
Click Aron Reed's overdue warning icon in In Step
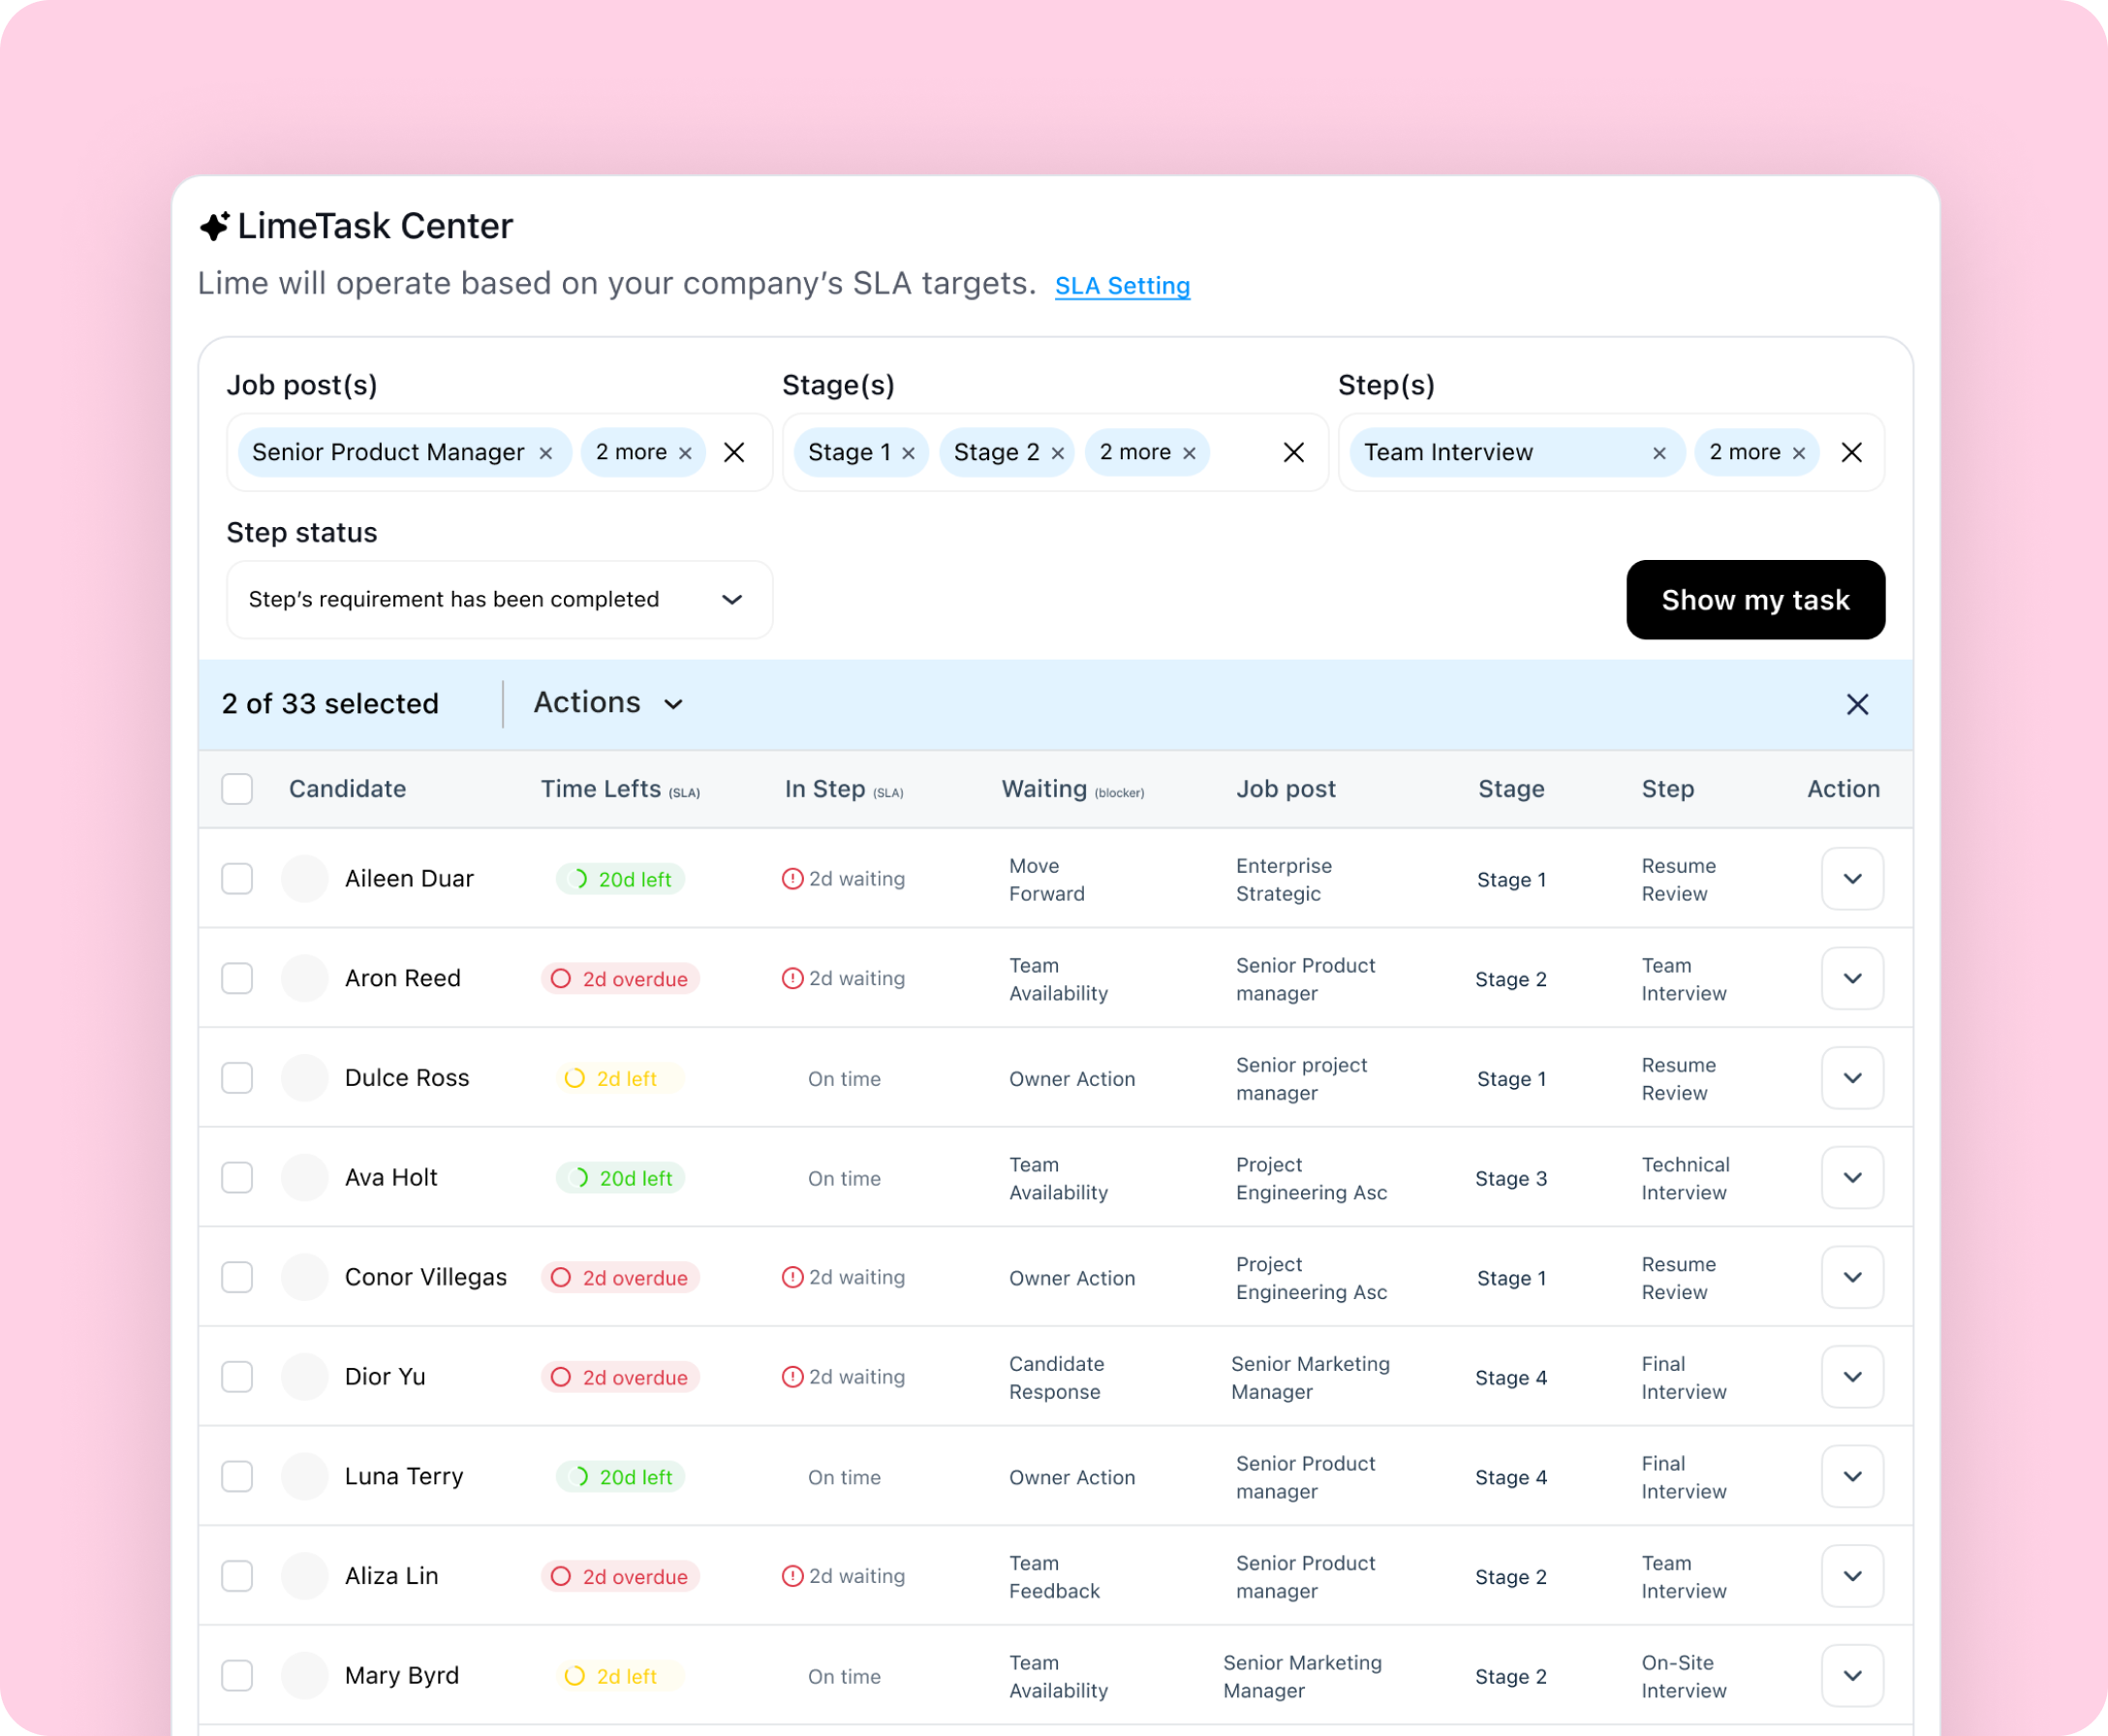pos(792,978)
